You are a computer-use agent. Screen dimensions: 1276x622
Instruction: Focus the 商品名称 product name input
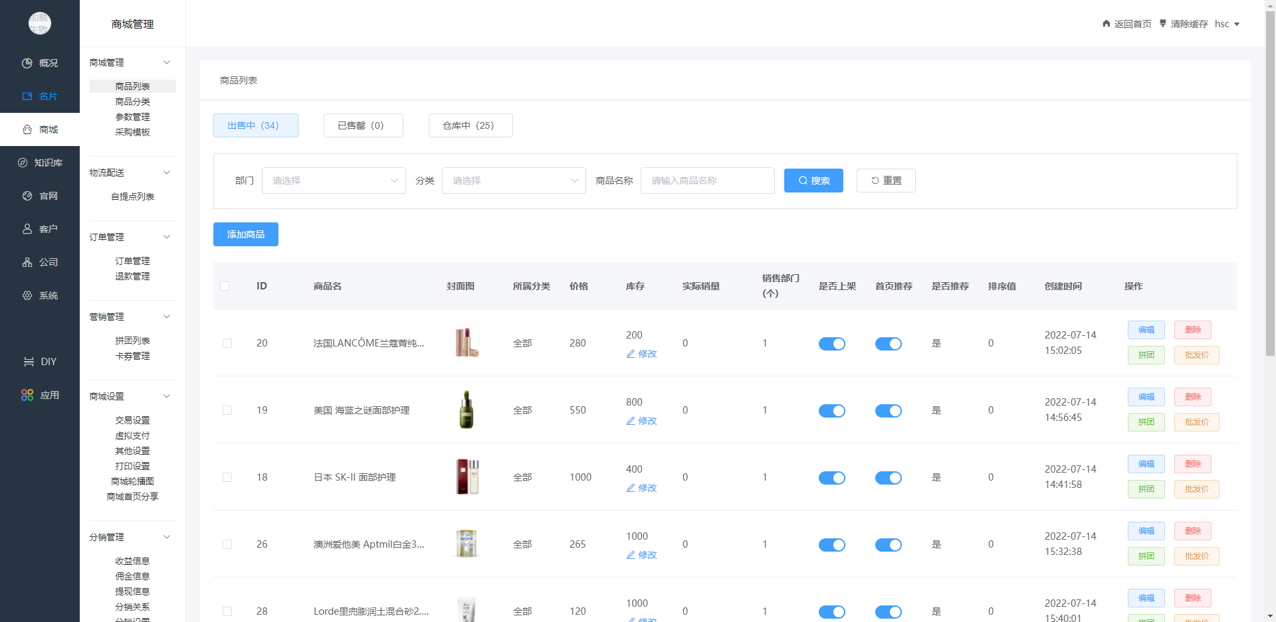click(x=708, y=181)
